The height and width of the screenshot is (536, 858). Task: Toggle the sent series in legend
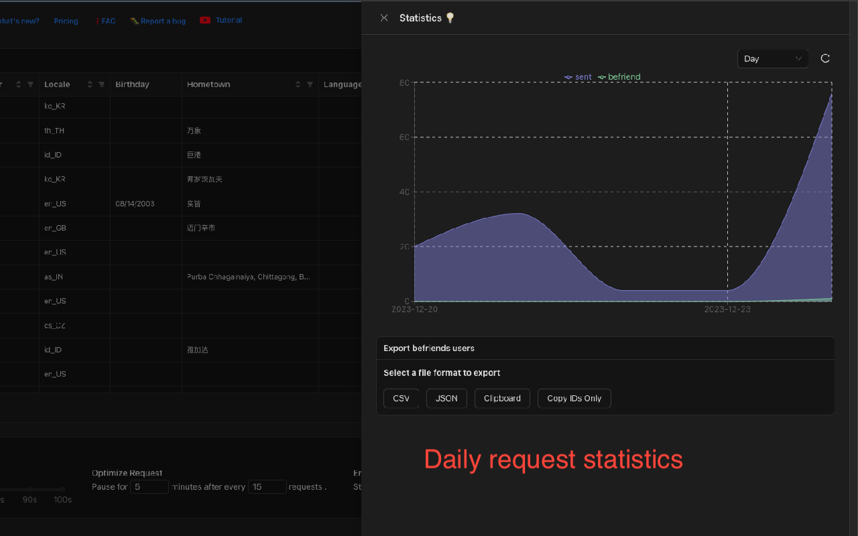click(x=578, y=77)
